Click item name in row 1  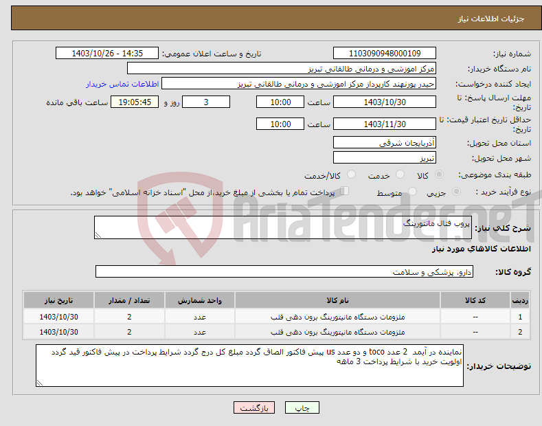(x=337, y=317)
